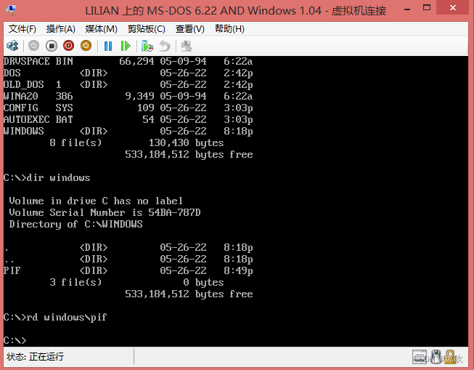Turn off the VM with black stop icon
This screenshot has height=370, width=474.
click(x=52, y=46)
